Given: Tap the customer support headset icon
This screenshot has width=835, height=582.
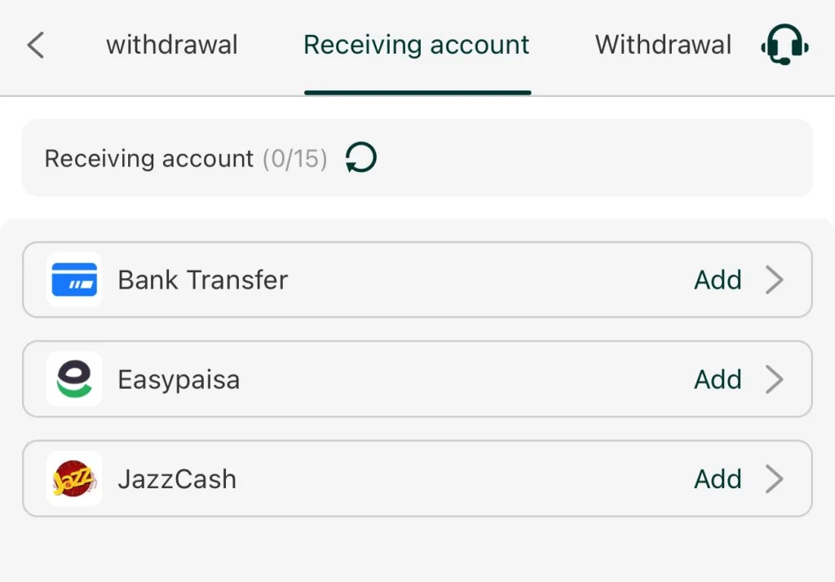Looking at the screenshot, I should [783, 45].
